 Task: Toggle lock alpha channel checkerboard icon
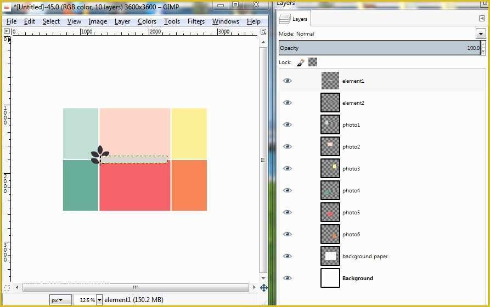click(313, 62)
